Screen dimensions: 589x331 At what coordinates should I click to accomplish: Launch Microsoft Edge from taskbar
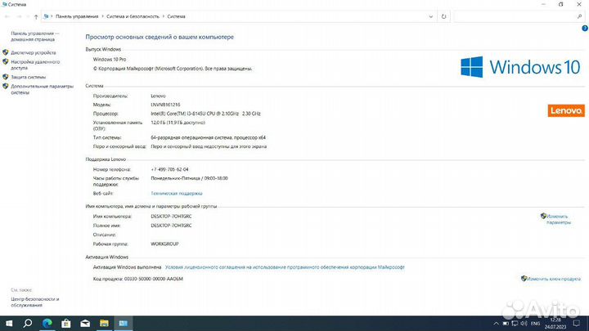[47, 323]
